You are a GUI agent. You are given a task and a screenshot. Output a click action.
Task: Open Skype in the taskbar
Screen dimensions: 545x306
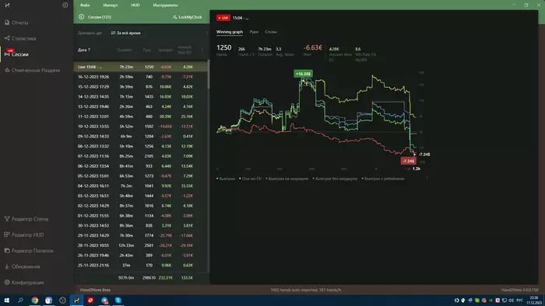click(x=118, y=300)
